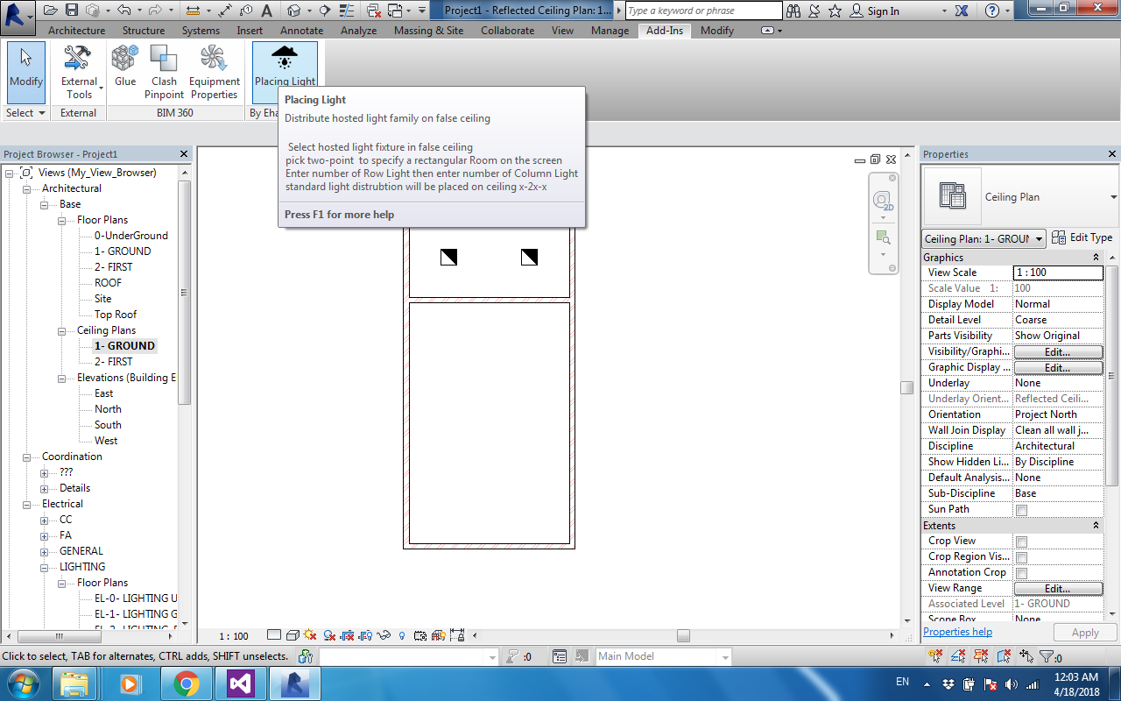Select the Text tool icon
The height and width of the screenshot is (701, 1121).
tap(267, 11)
